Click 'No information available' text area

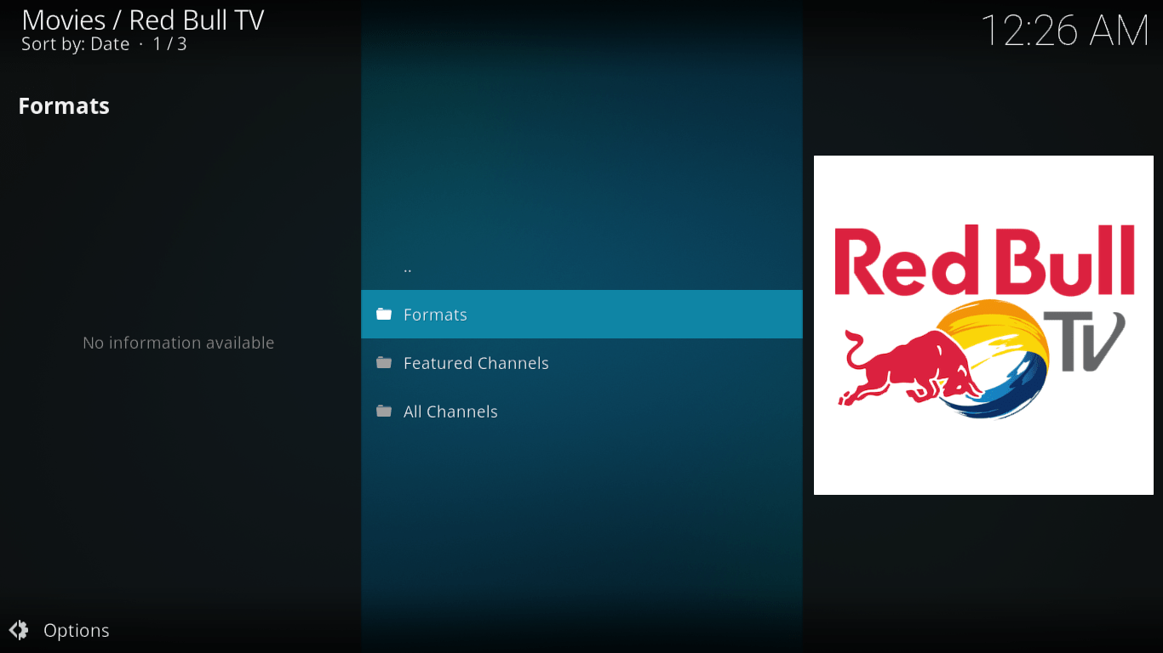coord(178,343)
